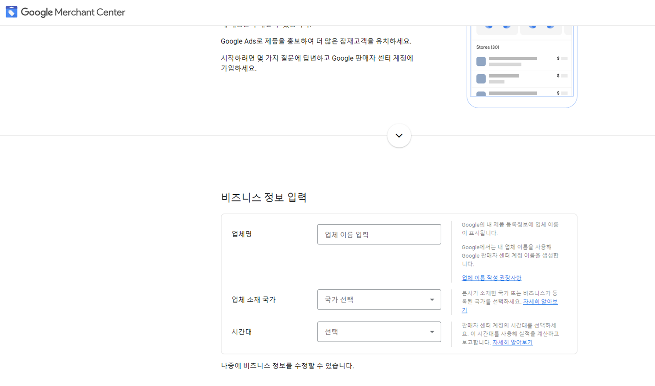Viewport: 655px width, 386px height.
Task: Click the 업체명 field label
Action: click(x=242, y=234)
